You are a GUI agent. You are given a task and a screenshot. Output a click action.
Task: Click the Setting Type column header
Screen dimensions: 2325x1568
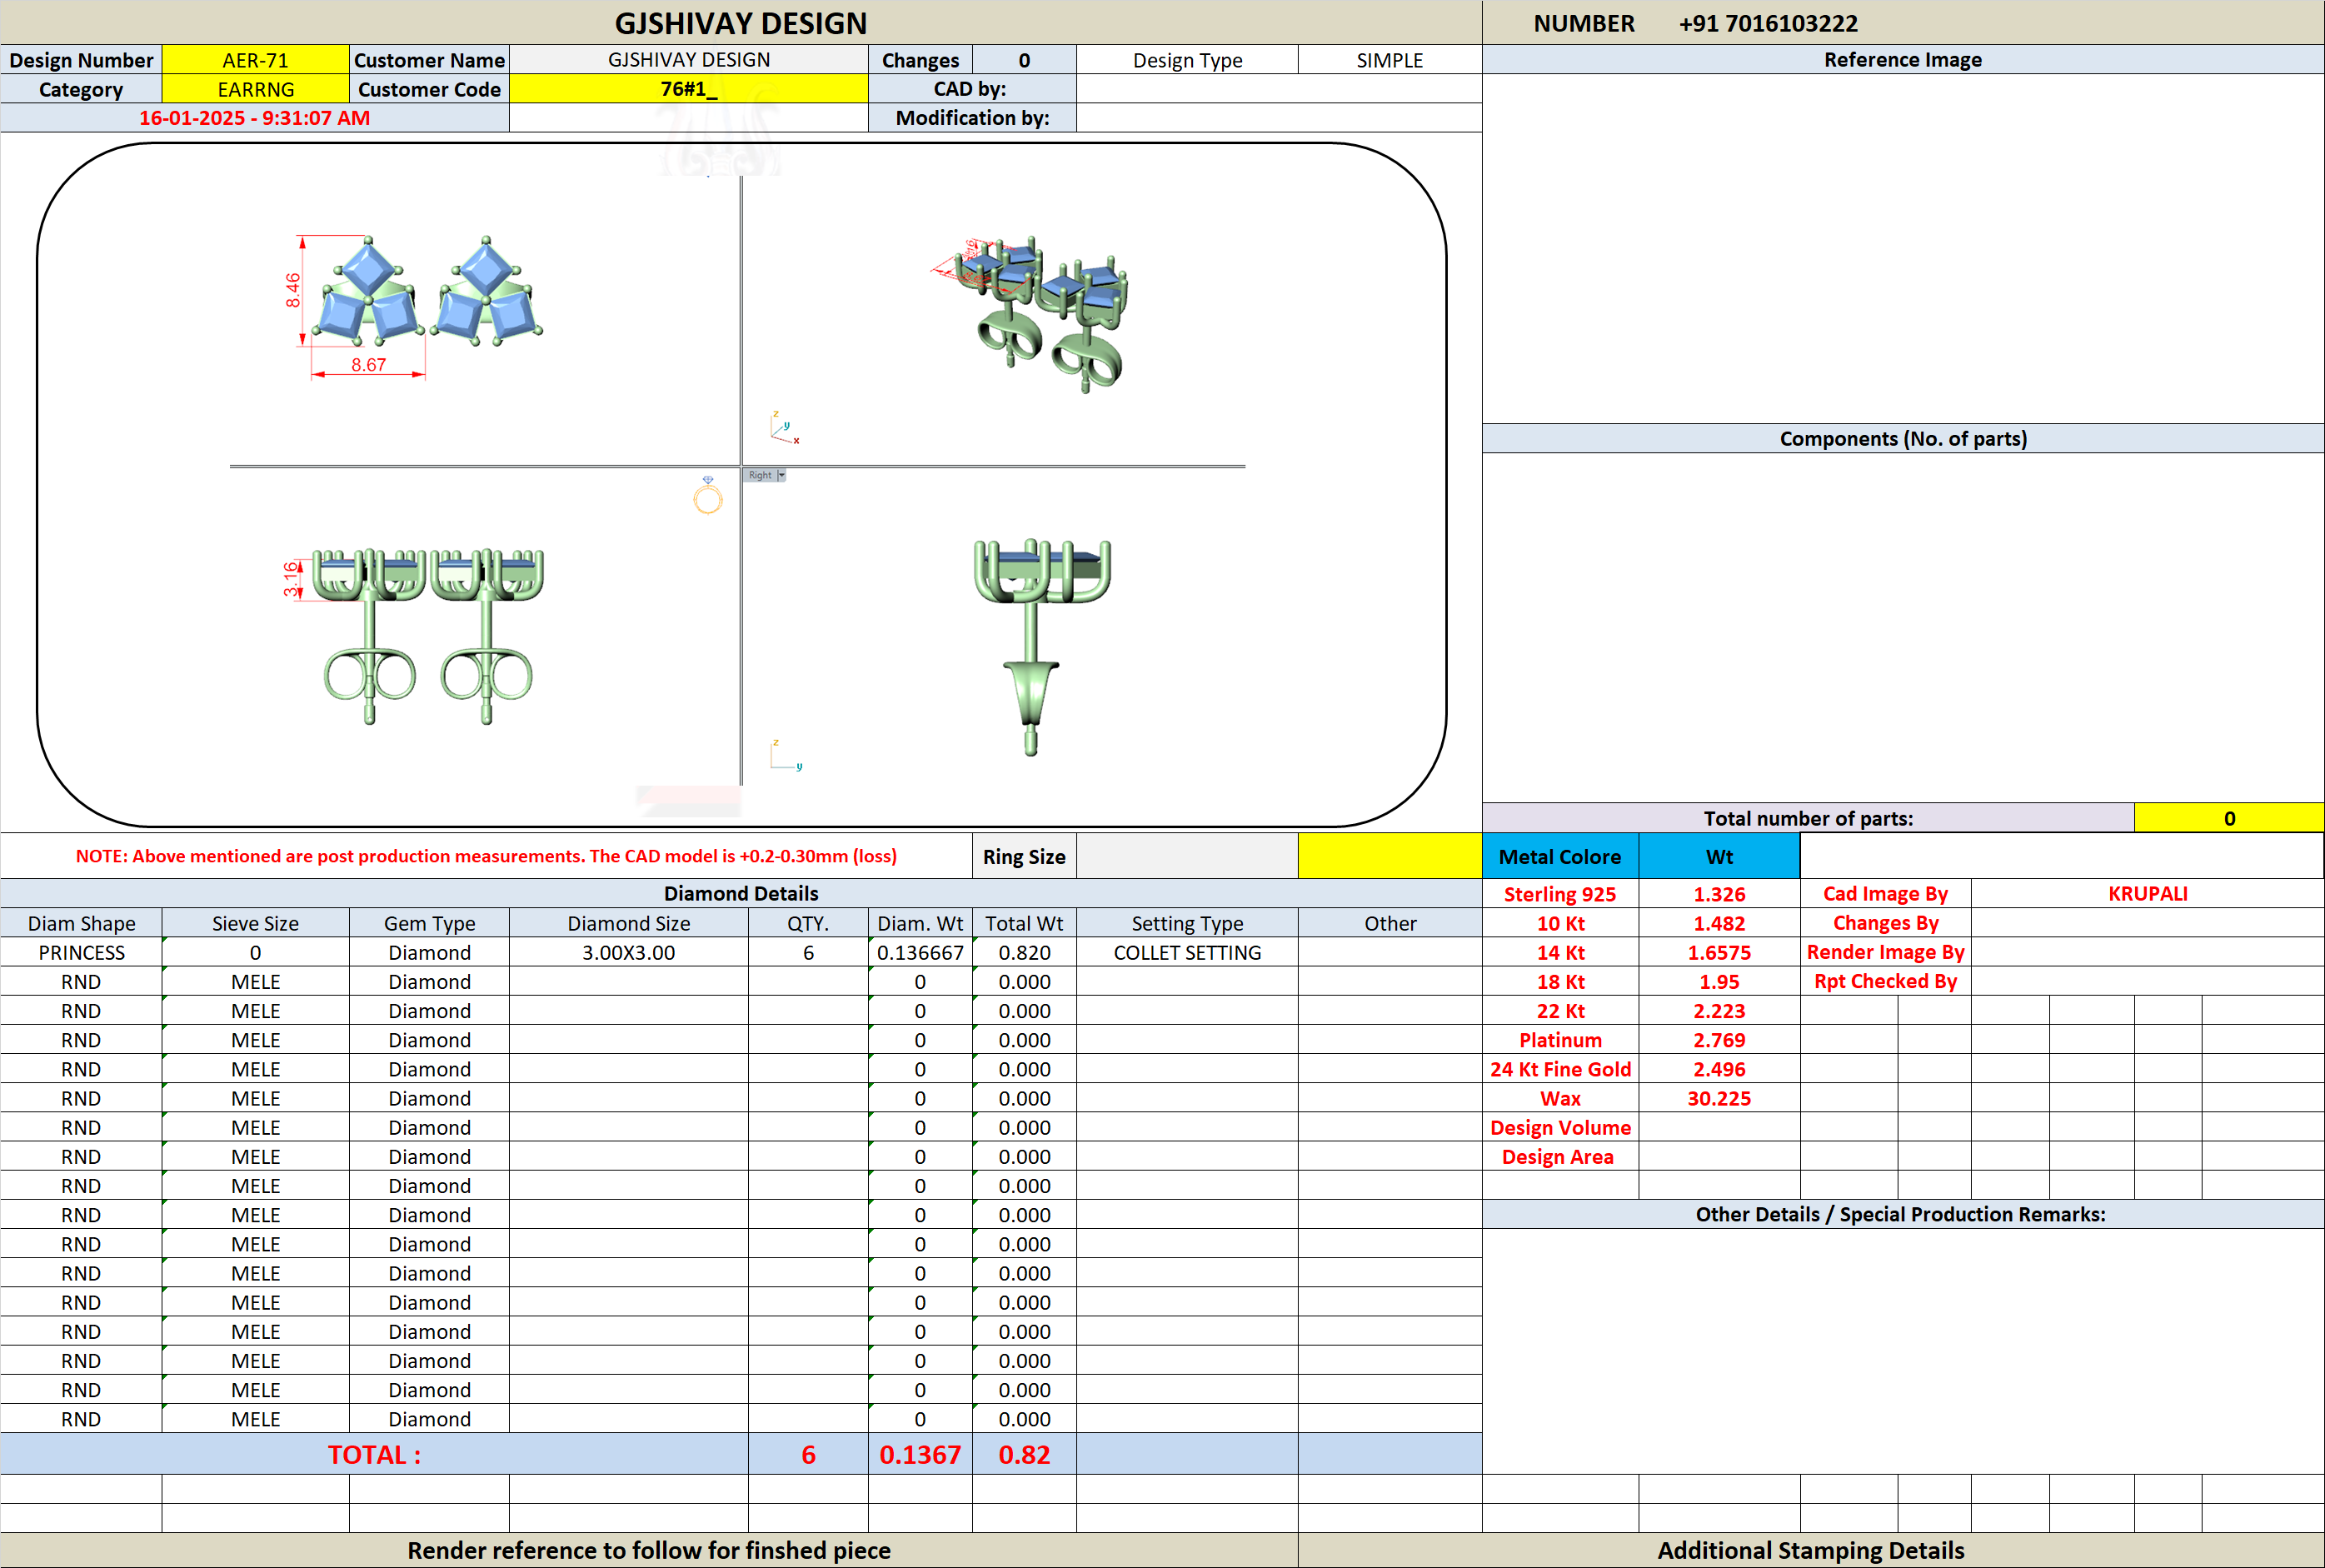(x=1187, y=924)
